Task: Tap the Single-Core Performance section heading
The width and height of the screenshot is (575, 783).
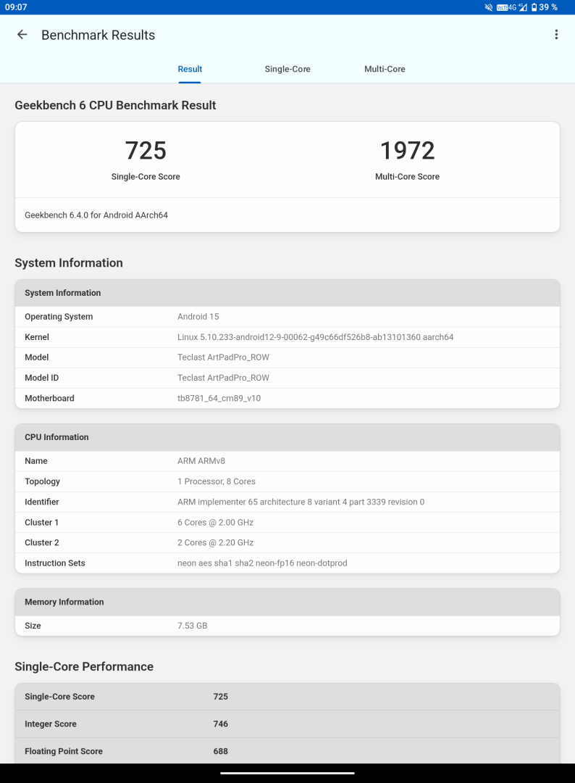Action: pyautogui.click(x=84, y=667)
